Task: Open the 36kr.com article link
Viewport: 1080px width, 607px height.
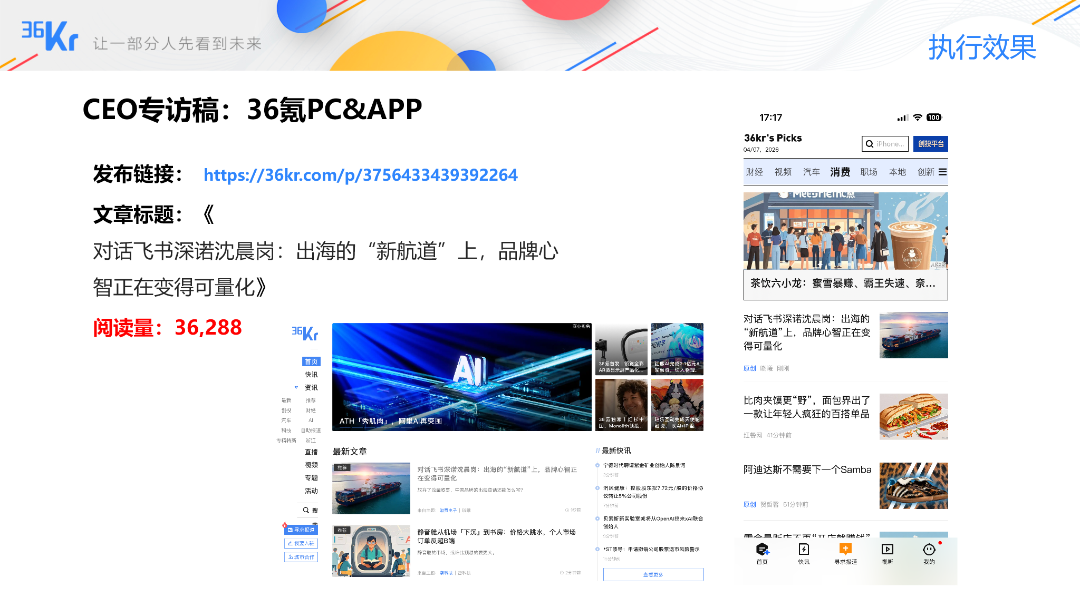Action: 361,175
